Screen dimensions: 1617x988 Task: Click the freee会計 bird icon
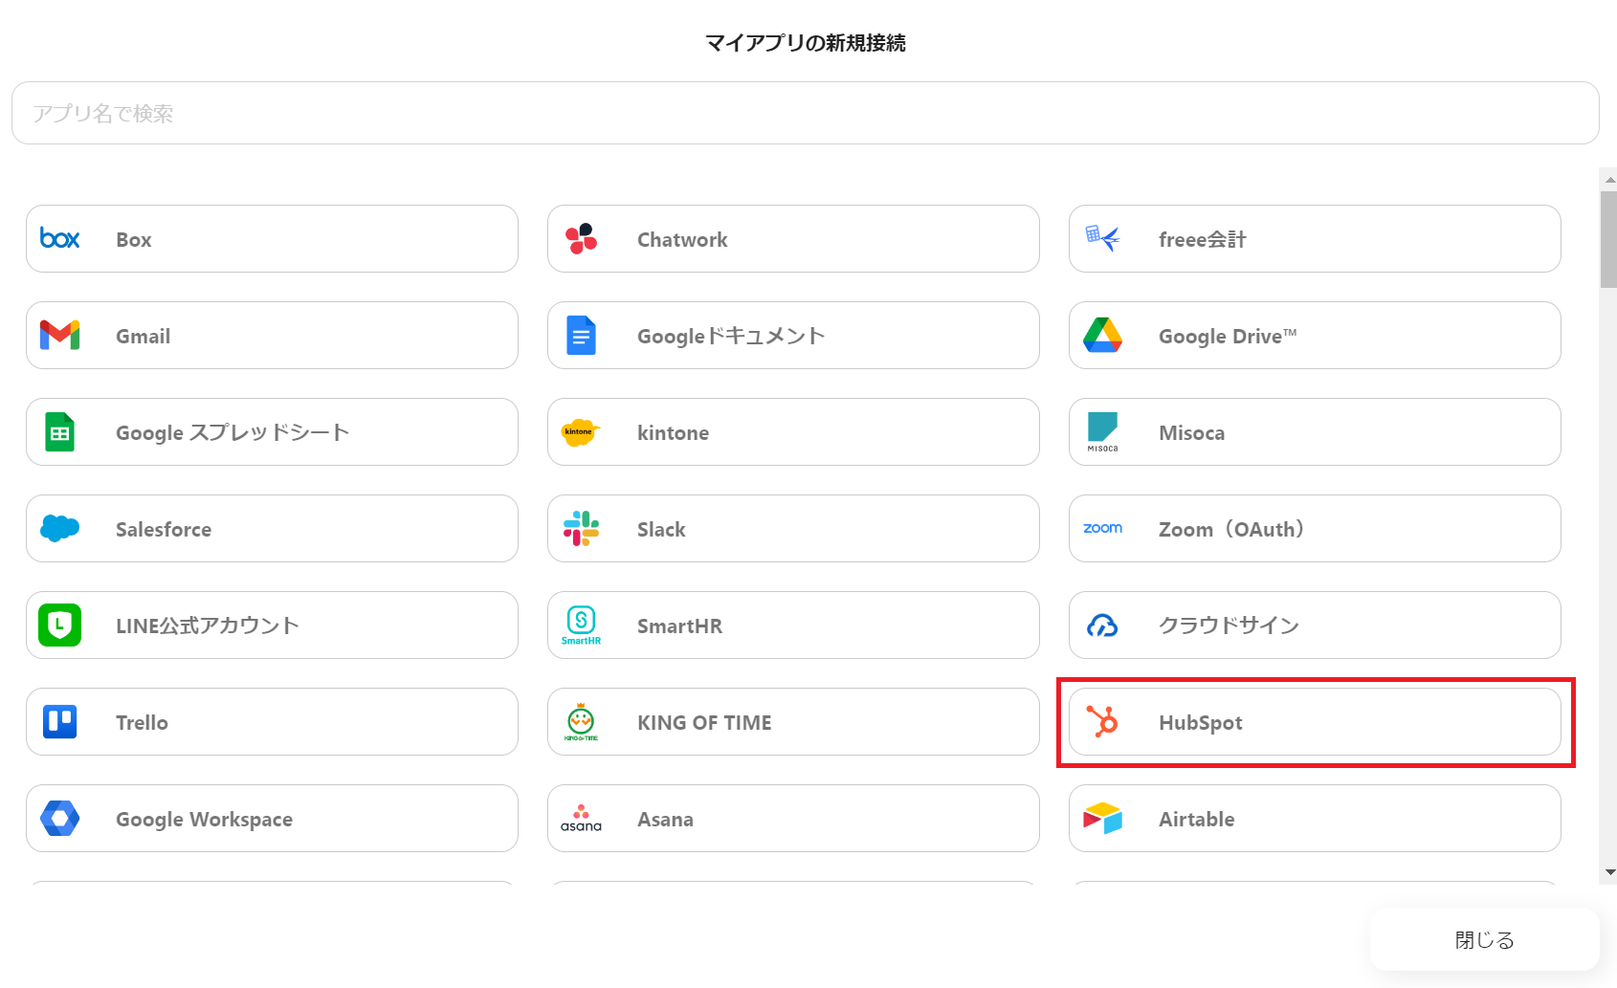pos(1102,238)
